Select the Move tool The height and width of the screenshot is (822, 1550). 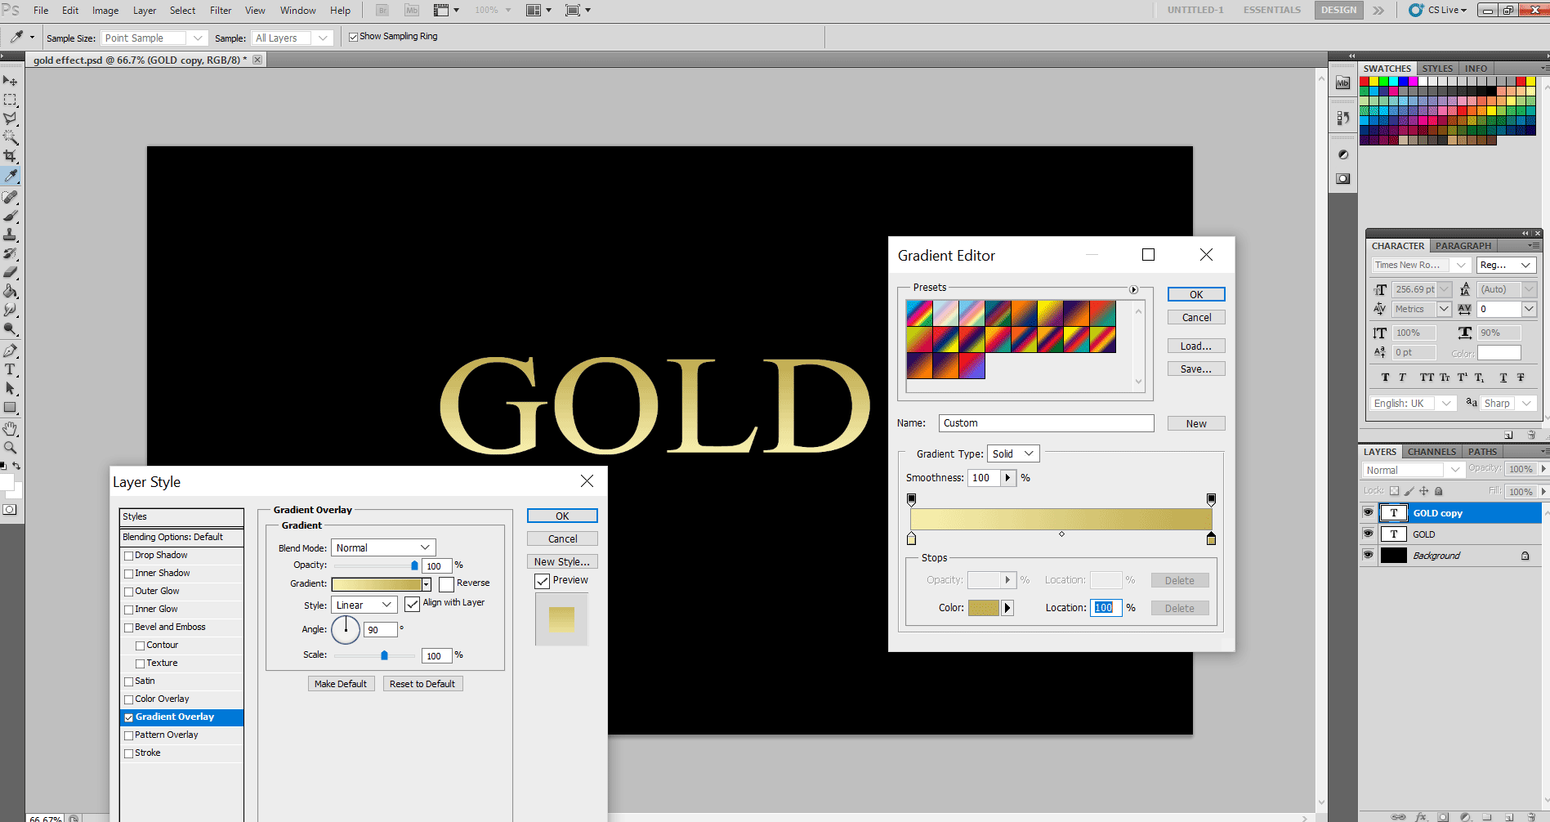coord(11,80)
